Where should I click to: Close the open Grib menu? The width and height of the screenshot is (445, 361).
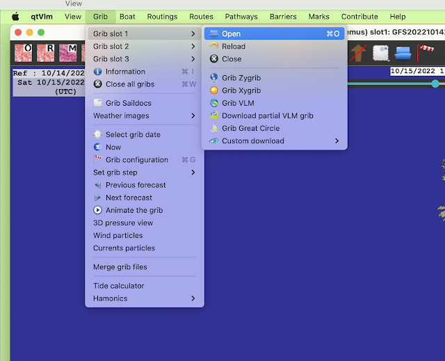coord(100,17)
